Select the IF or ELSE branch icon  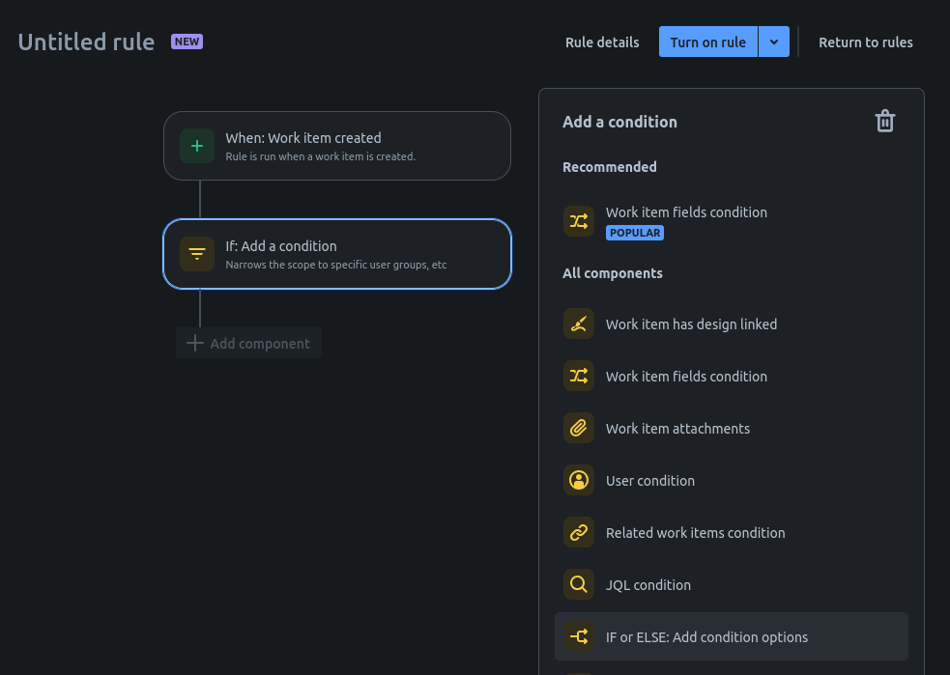[x=579, y=636]
